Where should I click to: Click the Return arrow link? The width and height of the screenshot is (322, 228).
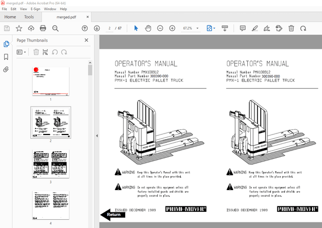tap(113, 214)
